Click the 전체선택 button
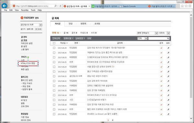 pyautogui.click(x=56, y=38)
